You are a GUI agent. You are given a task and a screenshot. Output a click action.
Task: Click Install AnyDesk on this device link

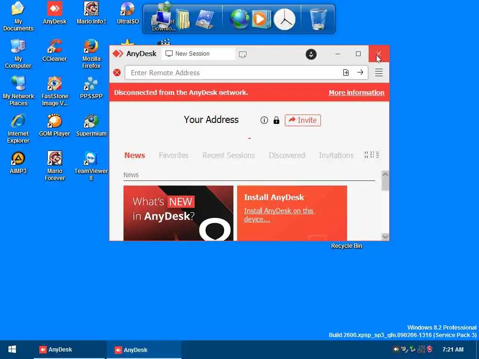(279, 215)
